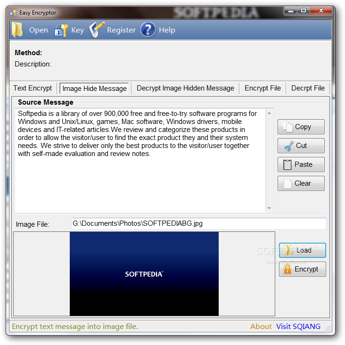Click inside the Source Message text area
The image size is (345, 345).
[x=140, y=160]
